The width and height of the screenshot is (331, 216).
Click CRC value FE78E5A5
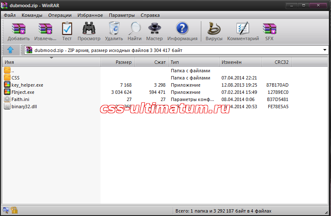pyautogui.click(x=278, y=107)
